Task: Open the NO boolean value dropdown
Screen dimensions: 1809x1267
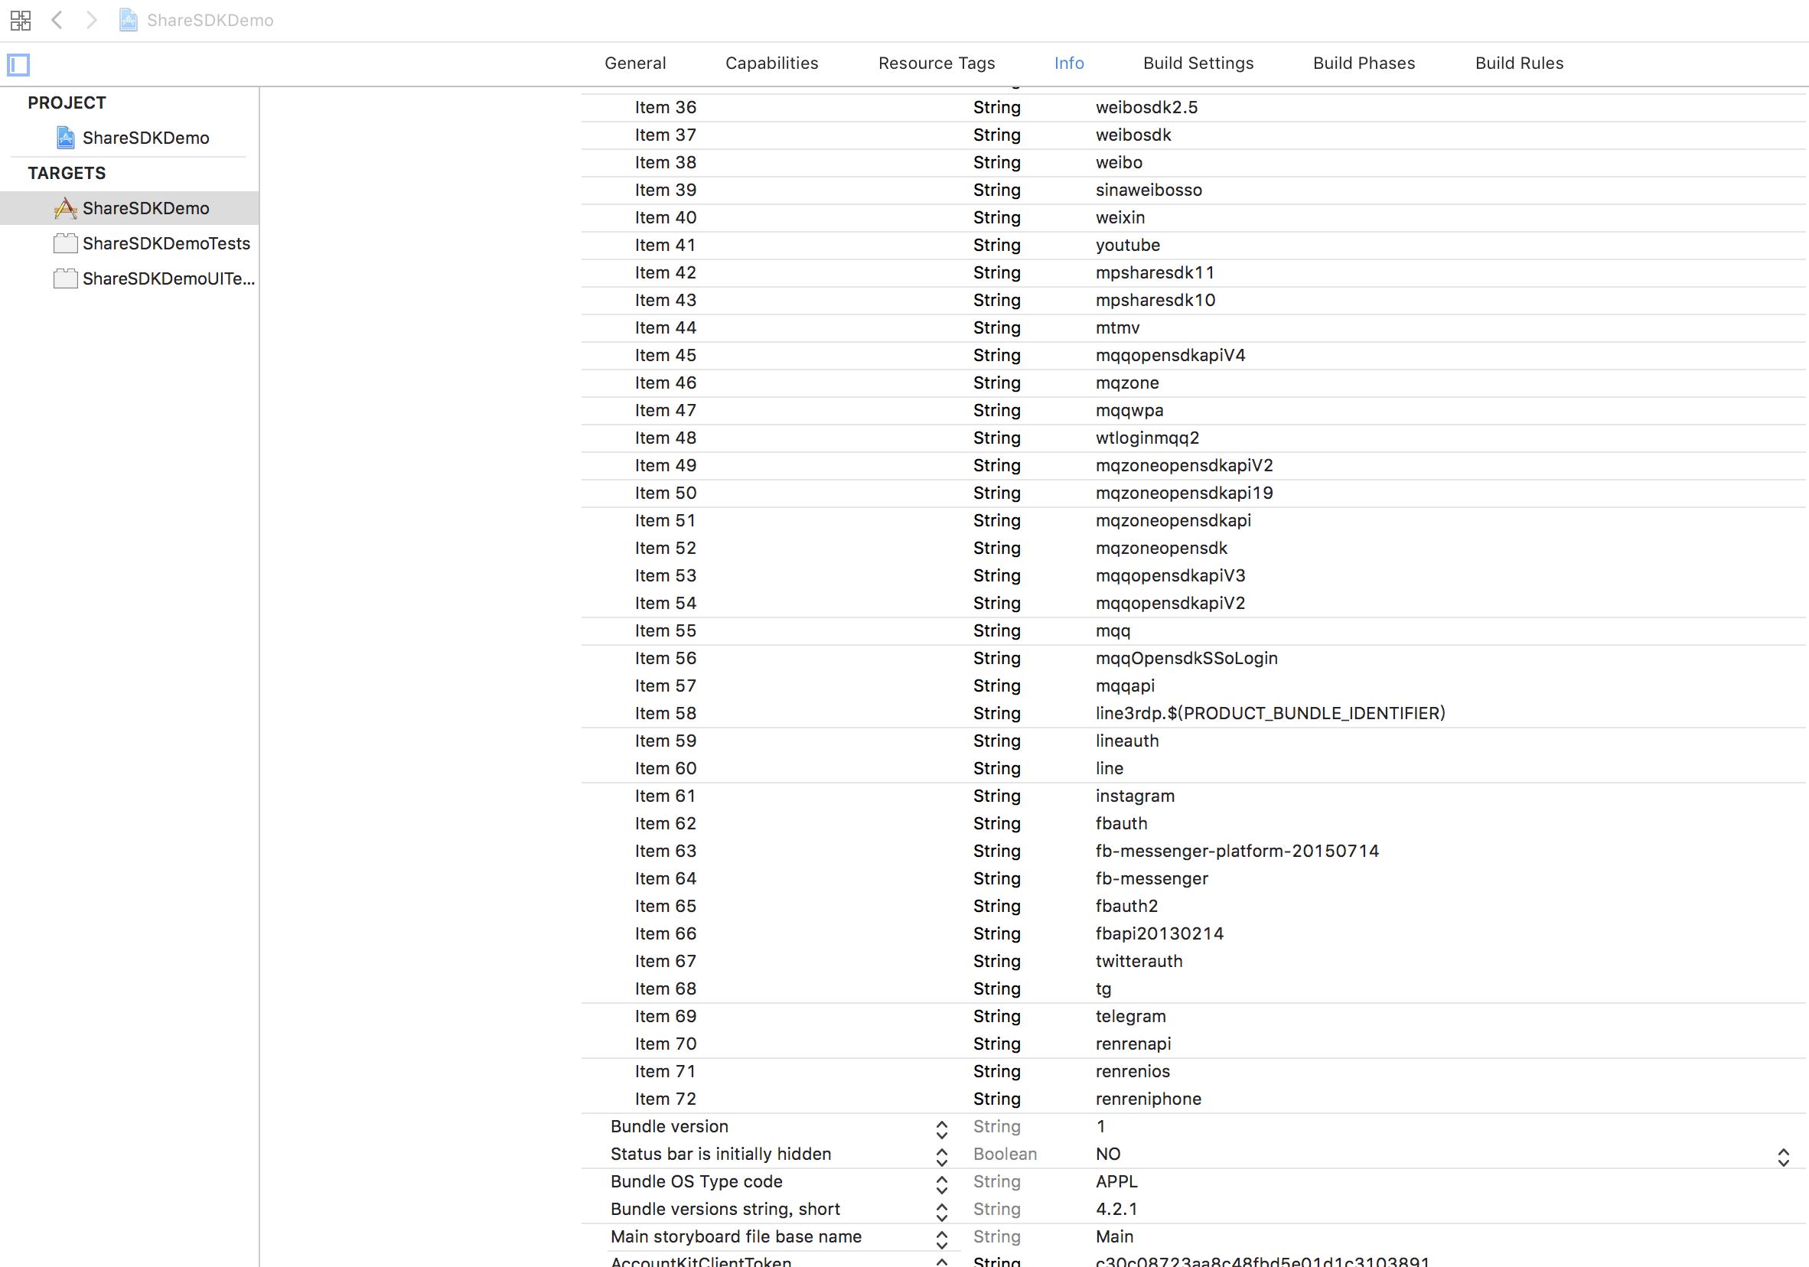Action: coord(1783,1157)
